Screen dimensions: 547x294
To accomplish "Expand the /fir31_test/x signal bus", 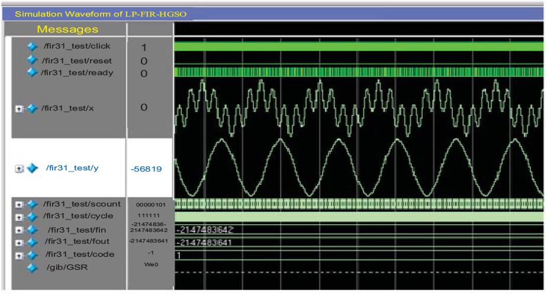I will tap(18, 109).
